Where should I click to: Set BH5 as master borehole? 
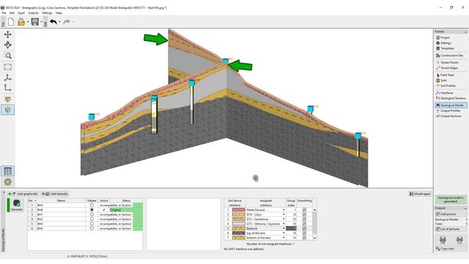[92, 205]
